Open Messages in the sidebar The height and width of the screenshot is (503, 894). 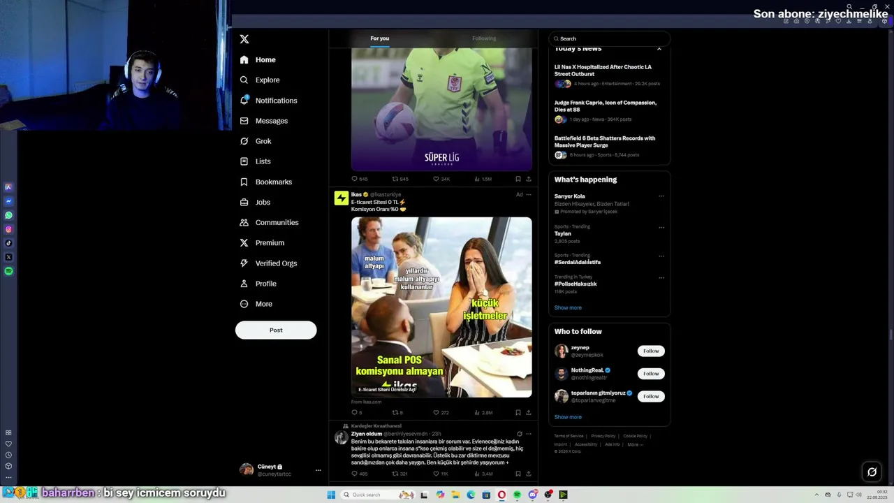(263, 121)
